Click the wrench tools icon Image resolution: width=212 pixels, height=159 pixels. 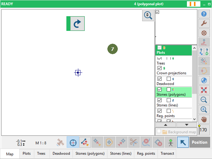click(x=204, y=23)
